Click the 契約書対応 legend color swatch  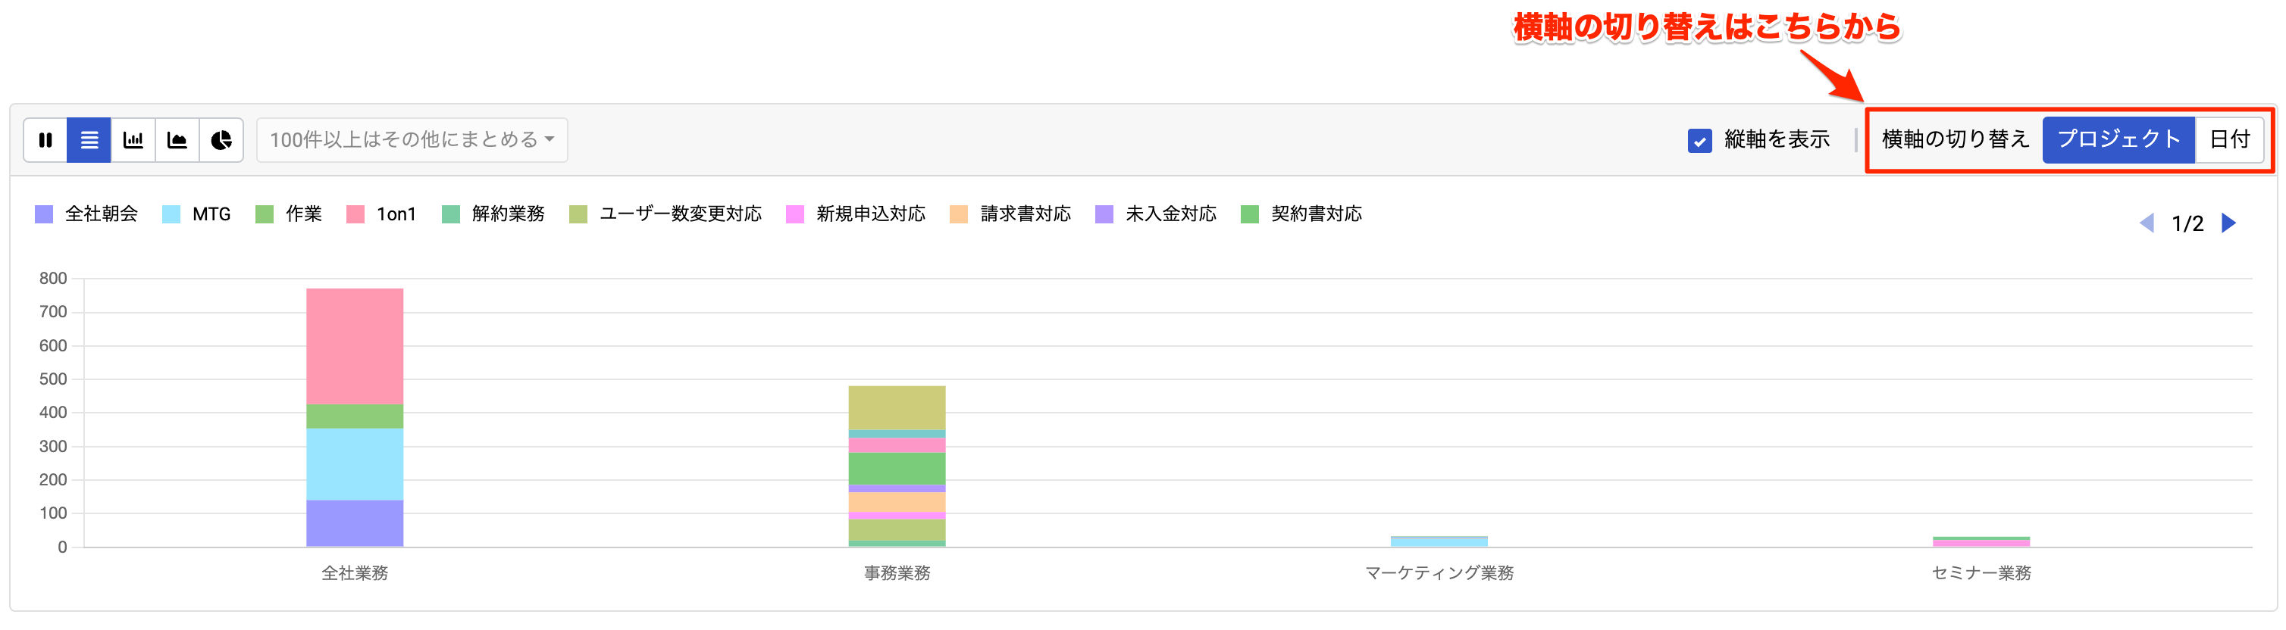pos(1249,214)
